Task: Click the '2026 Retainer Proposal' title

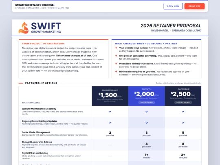Action: (x=171, y=26)
